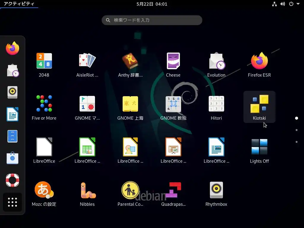The image size is (304, 228).
Task: Open Evolution in the app grid
Action: click(x=216, y=65)
